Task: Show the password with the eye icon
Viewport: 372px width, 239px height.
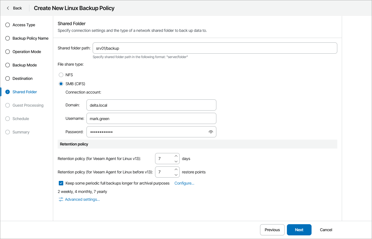Action: (x=211, y=132)
